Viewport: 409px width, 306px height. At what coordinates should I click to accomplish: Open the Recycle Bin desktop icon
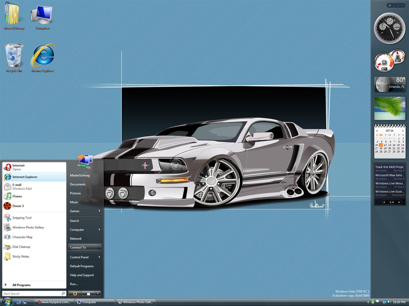pos(14,58)
